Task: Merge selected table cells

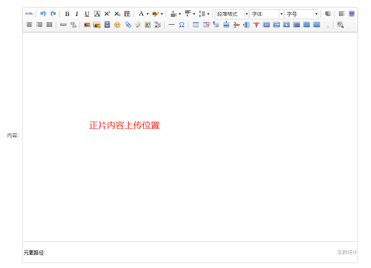Action: click(266, 25)
